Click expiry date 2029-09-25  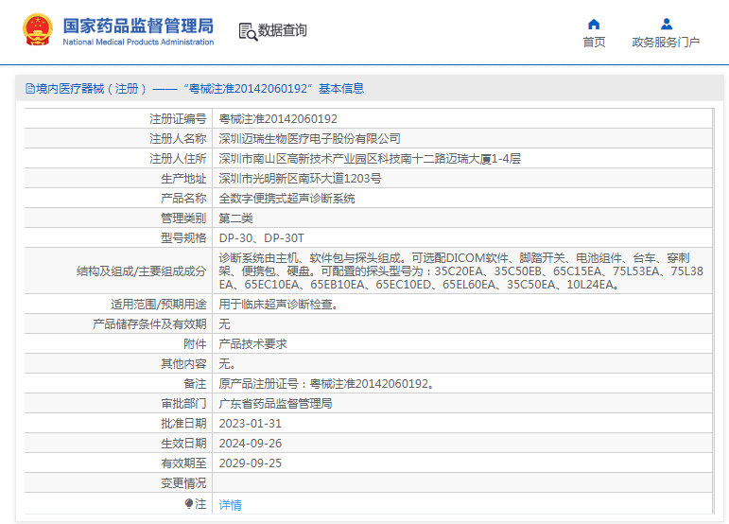coord(251,463)
